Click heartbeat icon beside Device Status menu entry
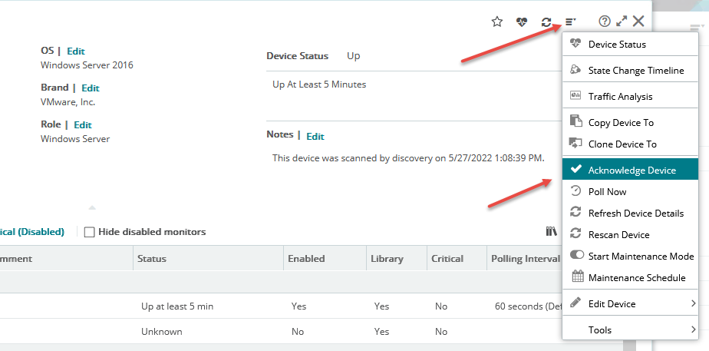This screenshot has height=351, width=709. [575, 44]
